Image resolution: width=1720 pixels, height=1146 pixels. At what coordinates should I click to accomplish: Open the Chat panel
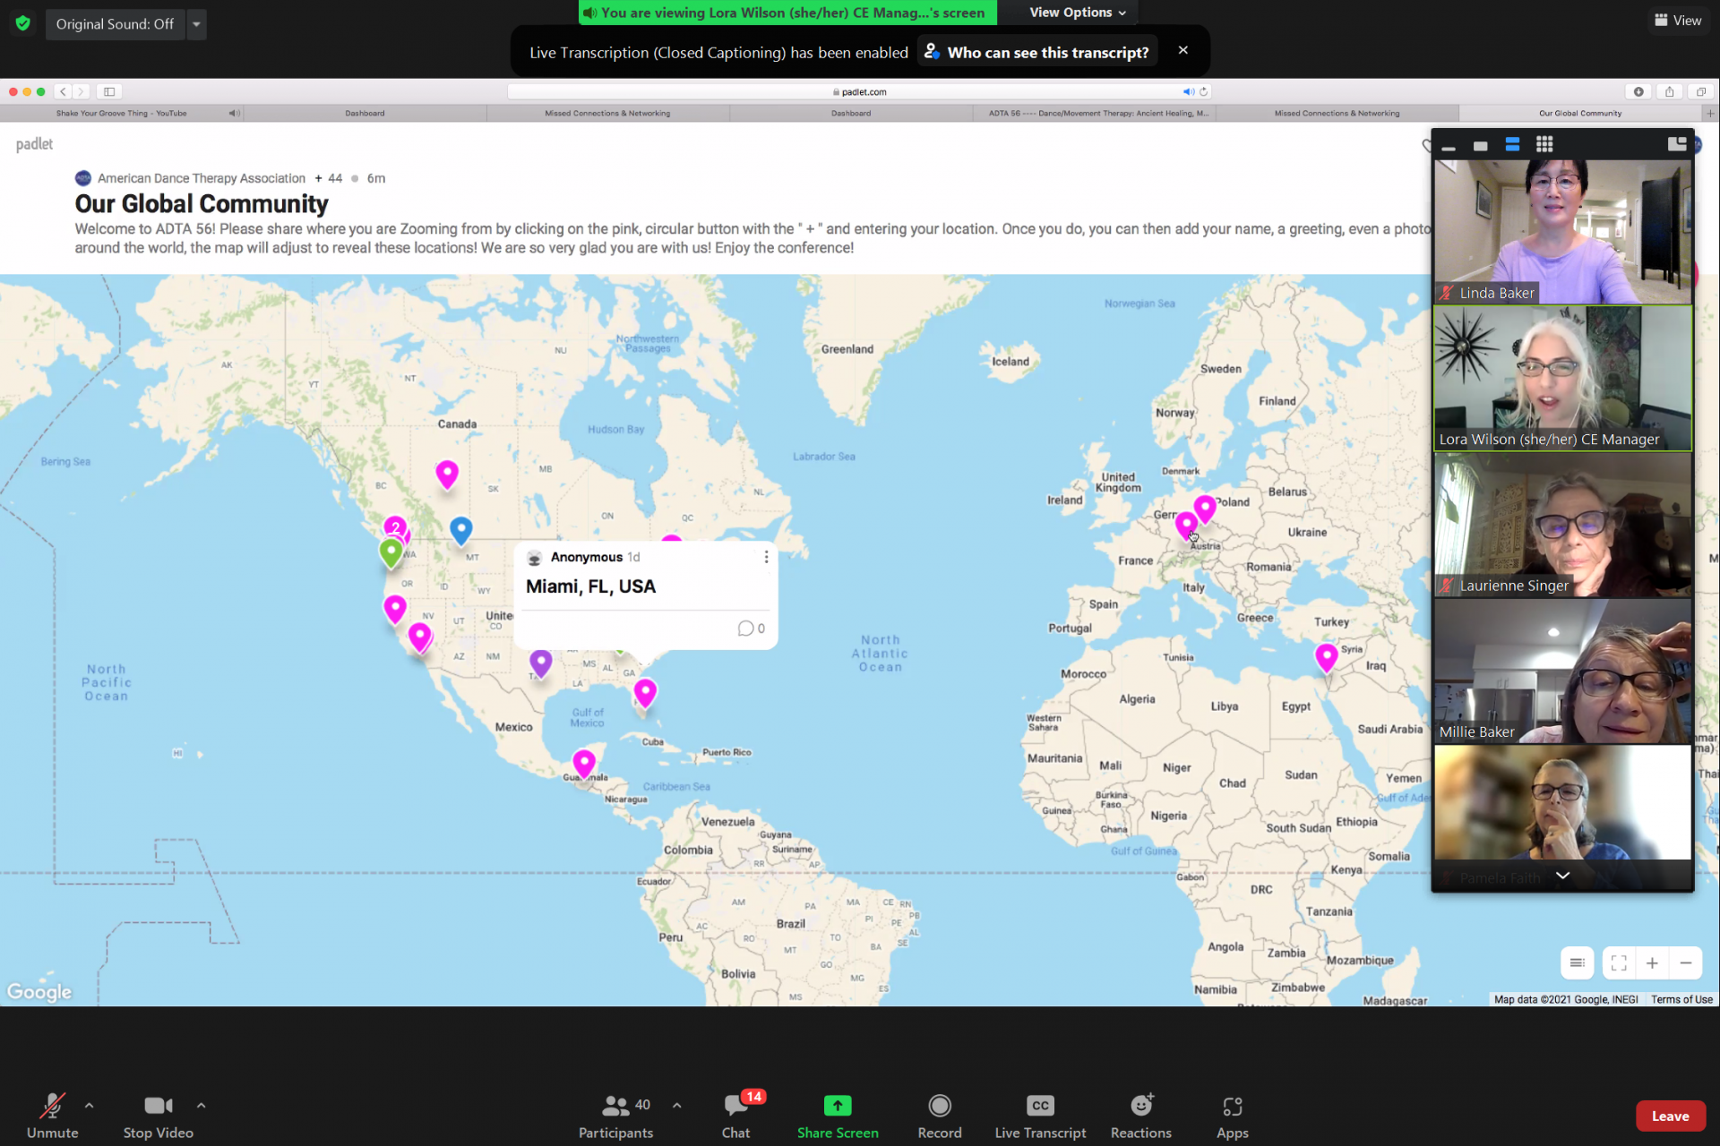736,1116
